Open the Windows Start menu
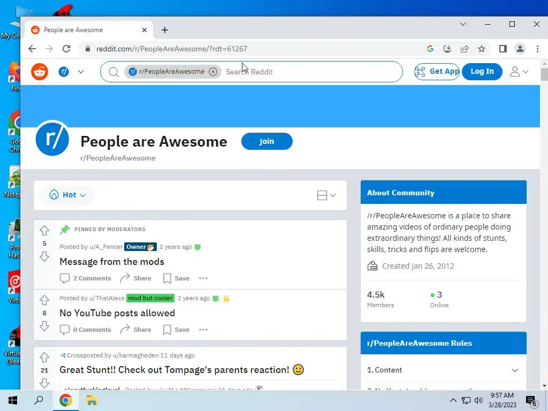The image size is (548, 411). 13,400
